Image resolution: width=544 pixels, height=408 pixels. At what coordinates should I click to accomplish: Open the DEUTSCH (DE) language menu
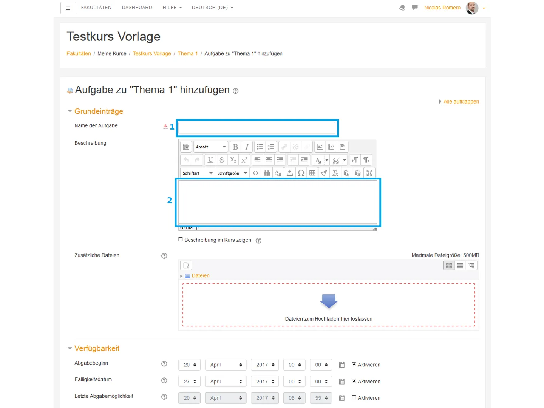pyautogui.click(x=212, y=8)
